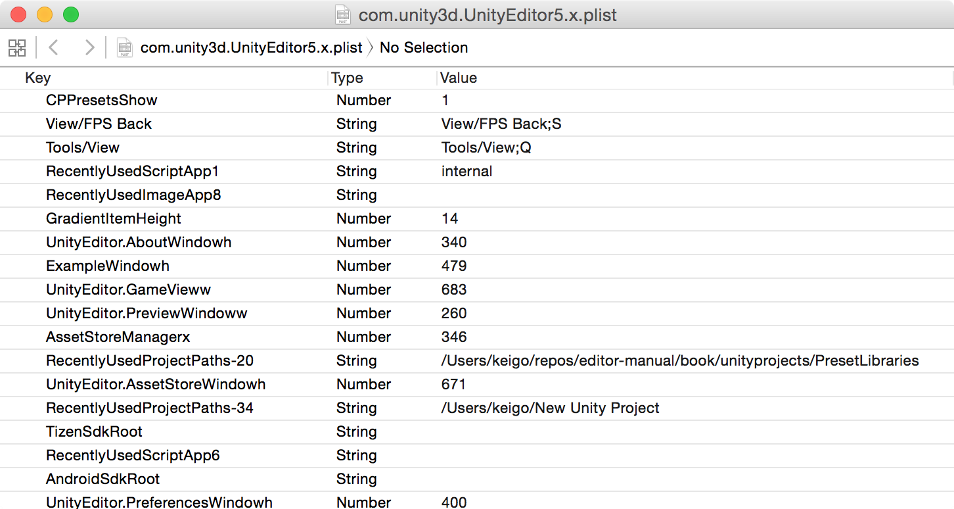Open com.unity3d.UnityEditor5.x.plist breadcrumb
Screen dimensions: 954x509
[251, 47]
